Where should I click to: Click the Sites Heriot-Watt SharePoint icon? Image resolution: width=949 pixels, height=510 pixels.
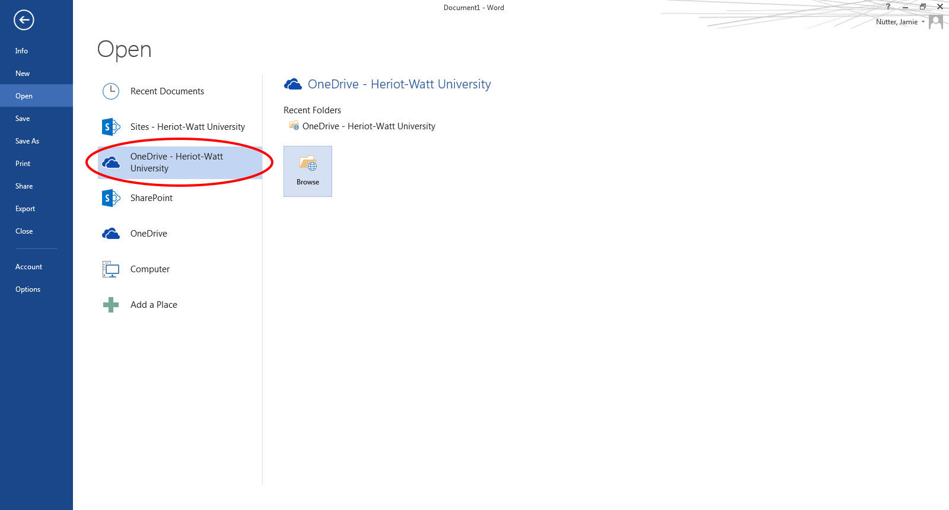pos(111,127)
